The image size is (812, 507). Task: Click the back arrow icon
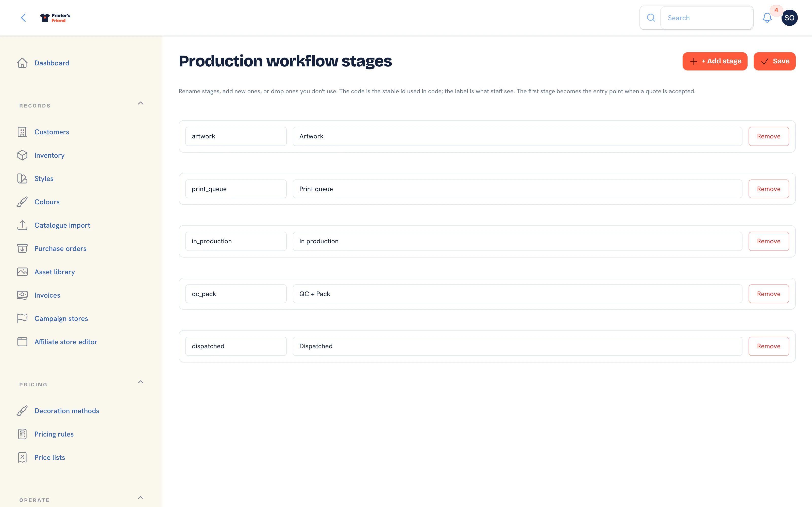24,18
